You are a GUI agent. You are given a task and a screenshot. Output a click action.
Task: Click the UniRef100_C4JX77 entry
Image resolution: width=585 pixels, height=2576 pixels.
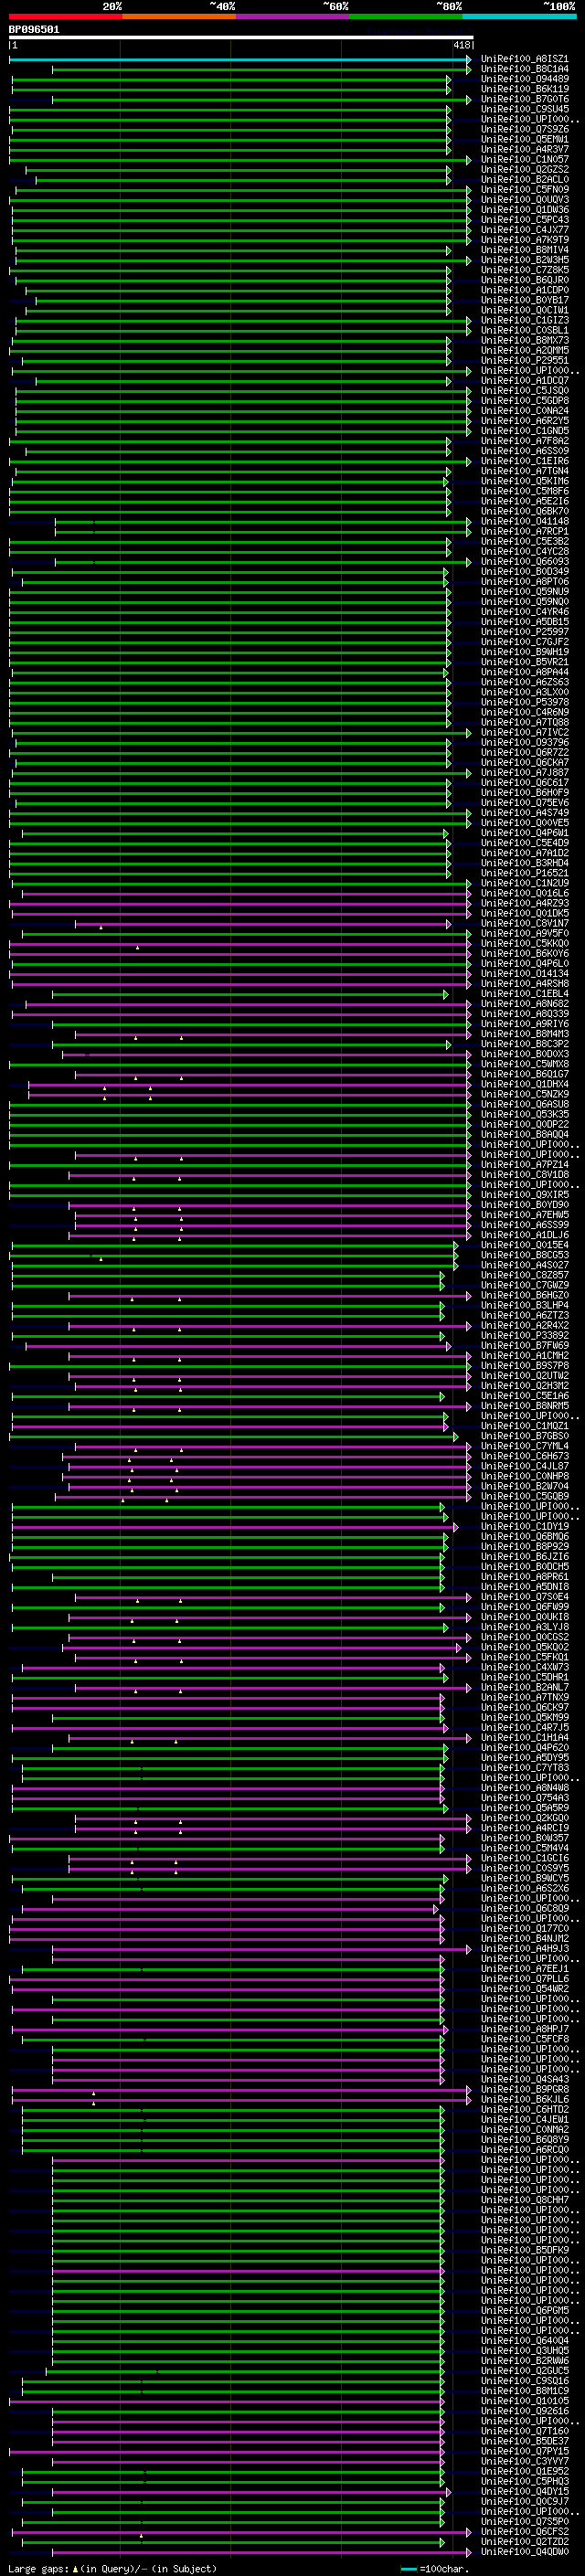pos(524,230)
